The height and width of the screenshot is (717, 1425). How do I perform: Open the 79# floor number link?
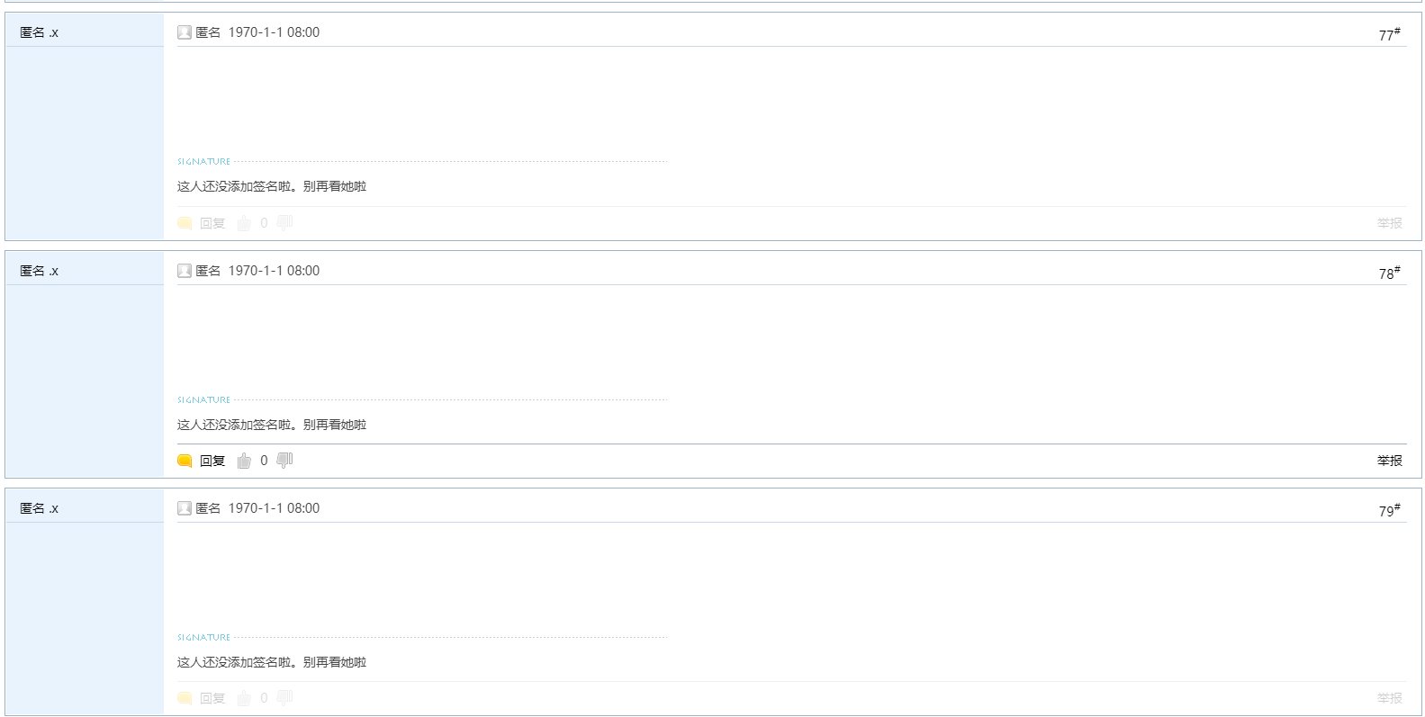(x=1389, y=510)
